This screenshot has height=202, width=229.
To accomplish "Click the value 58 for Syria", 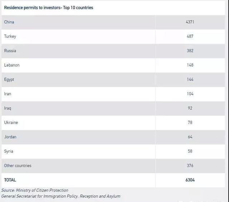I will 190,151.
